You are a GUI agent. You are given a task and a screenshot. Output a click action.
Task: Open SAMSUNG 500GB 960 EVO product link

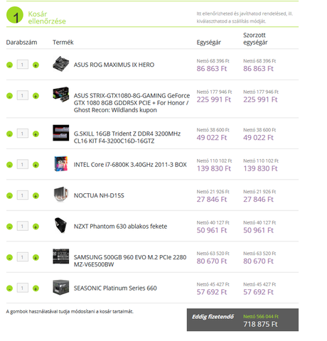(130, 261)
